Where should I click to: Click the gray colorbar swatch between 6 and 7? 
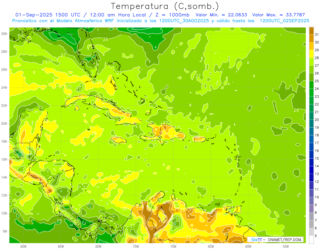(311, 224)
